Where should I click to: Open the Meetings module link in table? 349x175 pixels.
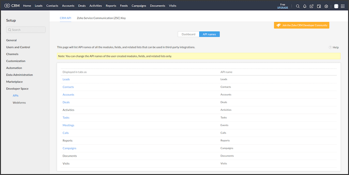[x=68, y=125]
